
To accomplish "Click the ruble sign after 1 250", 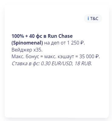I will (82, 43).
